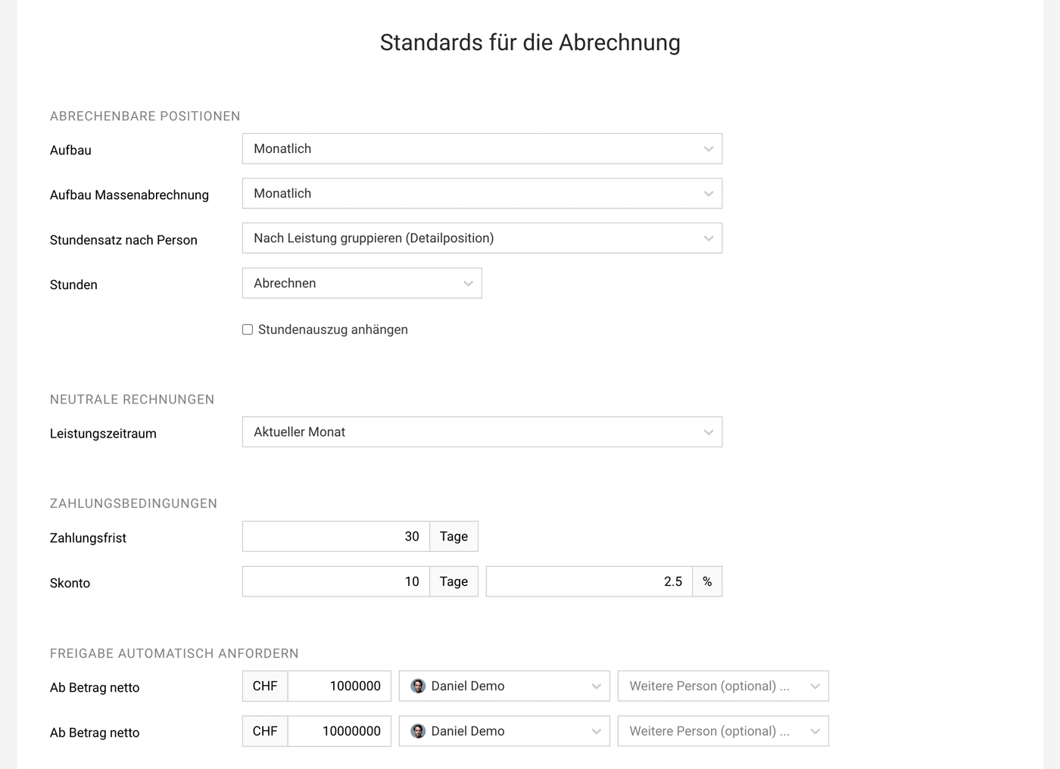Click the chevron on the Stunden dropdown

[x=467, y=283]
